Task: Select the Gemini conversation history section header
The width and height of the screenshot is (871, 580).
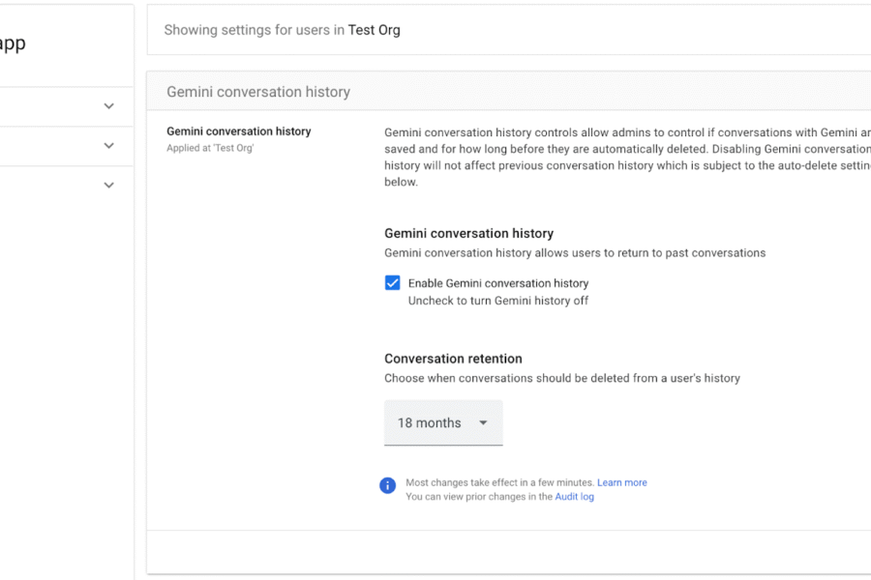Action: [257, 91]
